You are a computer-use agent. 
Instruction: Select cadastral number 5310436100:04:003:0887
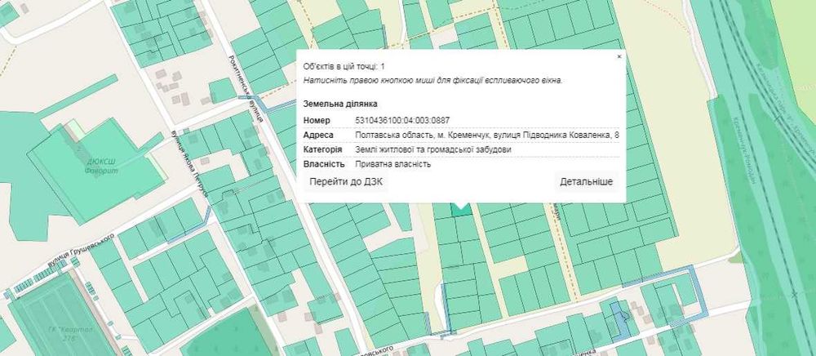point(402,120)
